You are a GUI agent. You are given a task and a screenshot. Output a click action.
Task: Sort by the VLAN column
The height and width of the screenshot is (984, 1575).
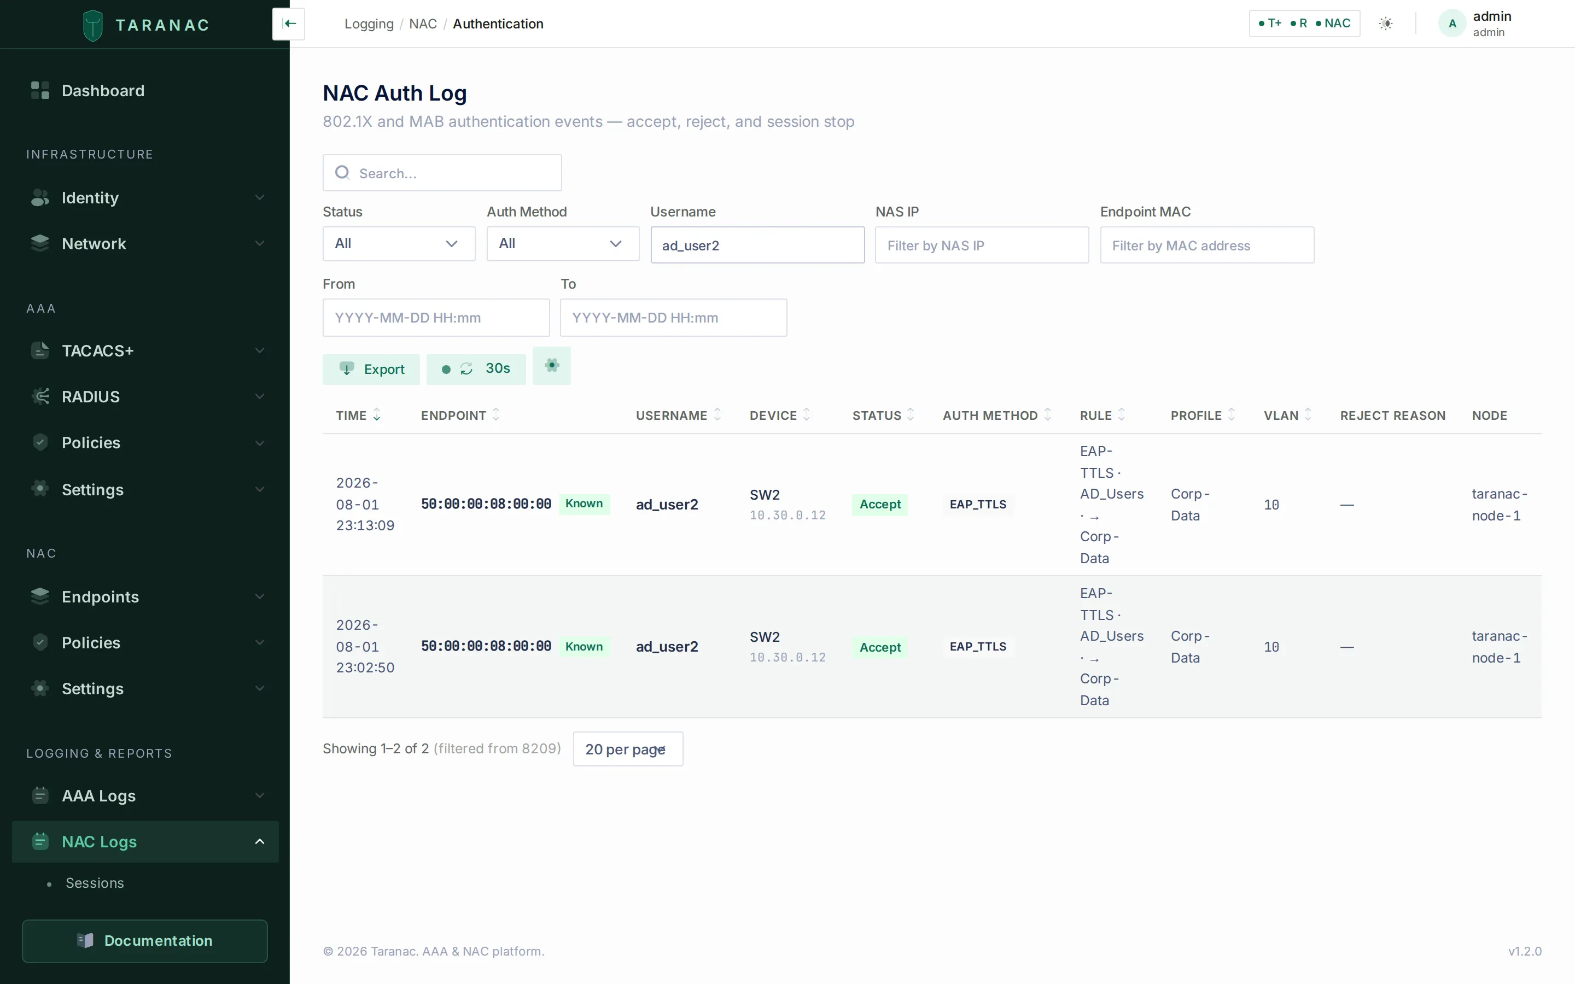coord(1287,415)
